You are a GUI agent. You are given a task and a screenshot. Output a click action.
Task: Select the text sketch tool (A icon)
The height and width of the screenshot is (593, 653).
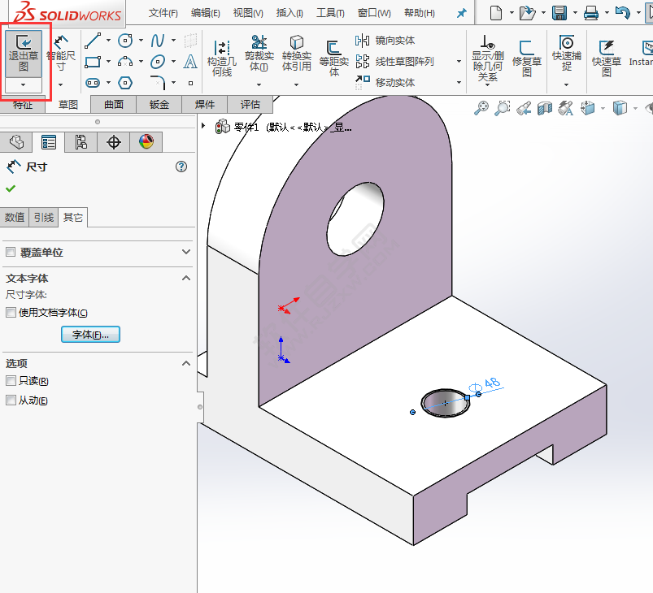pos(189,63)
